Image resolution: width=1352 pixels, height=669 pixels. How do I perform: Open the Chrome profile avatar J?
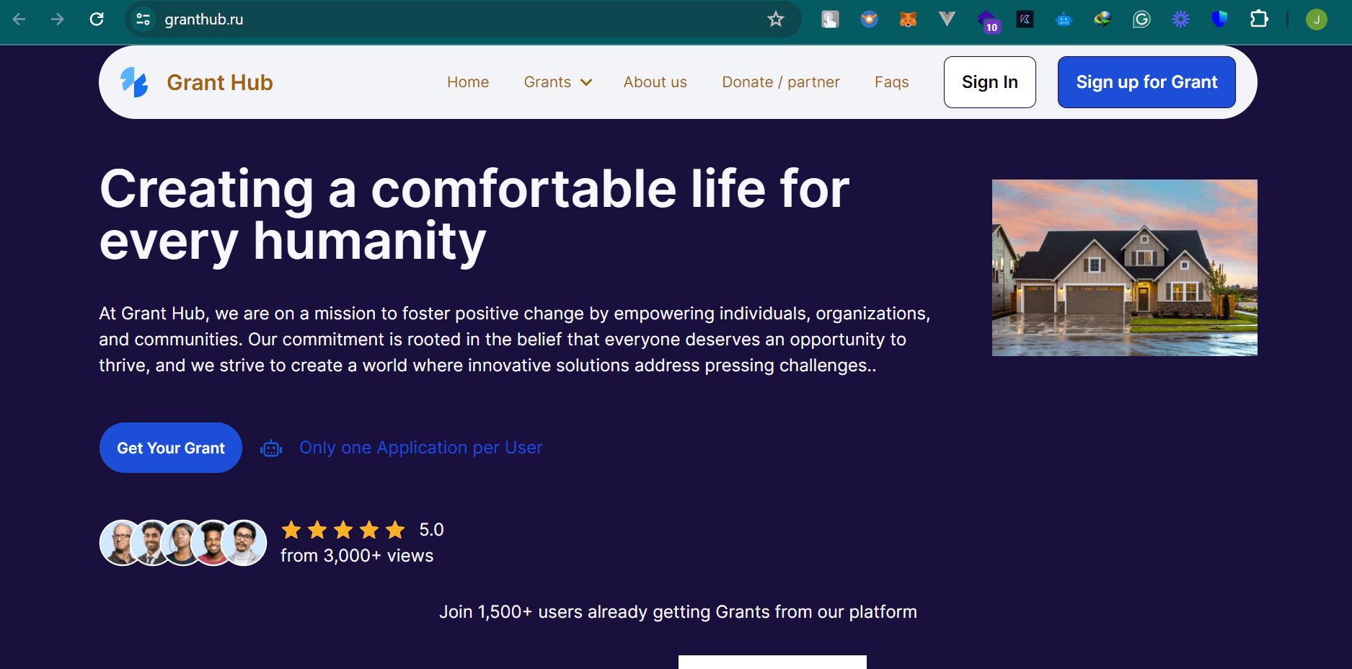[x=1316, y=19]
